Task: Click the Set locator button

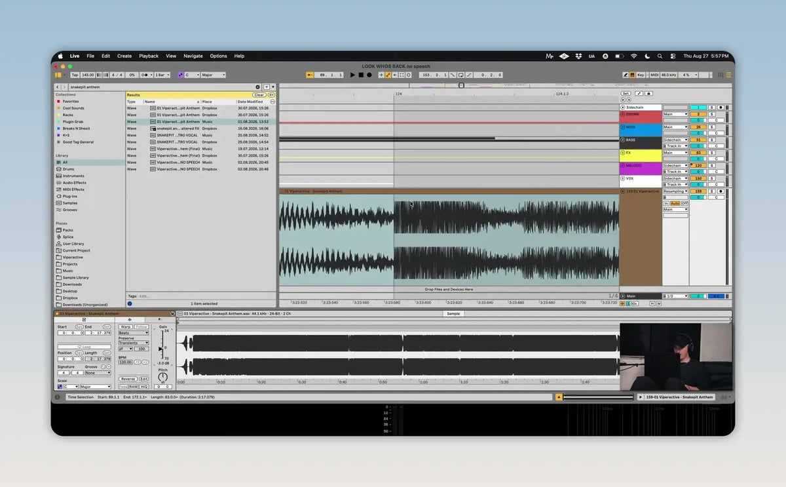Action: coord(626,94)
